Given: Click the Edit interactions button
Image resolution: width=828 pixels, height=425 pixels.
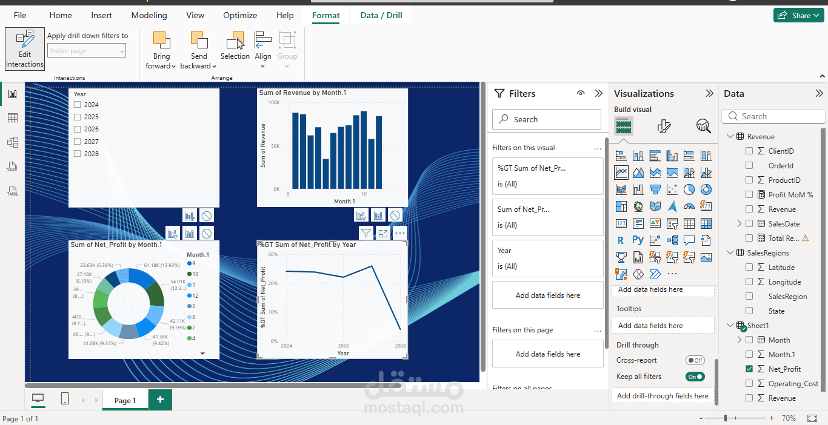Looking at the screenshot, I should (x=25, y=49).
